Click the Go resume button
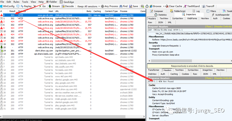This screenshot has height=121, width=232. pos(42,6)
